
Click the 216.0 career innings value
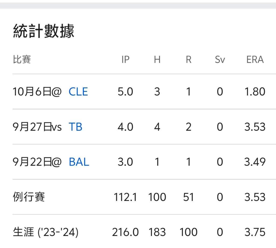tap(125, 232)
